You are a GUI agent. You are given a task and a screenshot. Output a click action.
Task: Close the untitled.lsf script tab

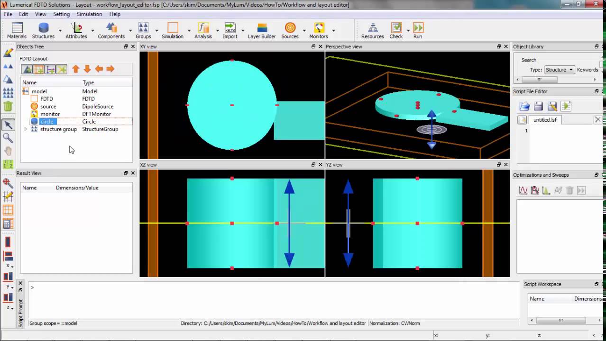coord(597,120)
